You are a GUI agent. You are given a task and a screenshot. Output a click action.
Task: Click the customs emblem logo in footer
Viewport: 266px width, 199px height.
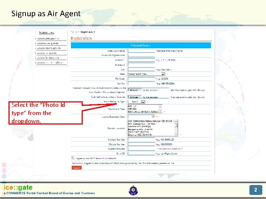(133, 190)
